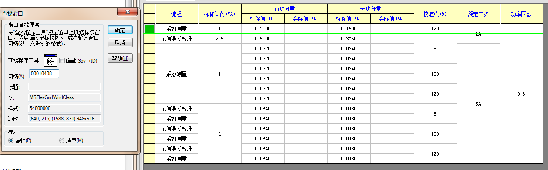Image resolution: width=548 pixels, height=170 pixels.
Task: Click the 标题 read-only field
Action: pos(64,87)
